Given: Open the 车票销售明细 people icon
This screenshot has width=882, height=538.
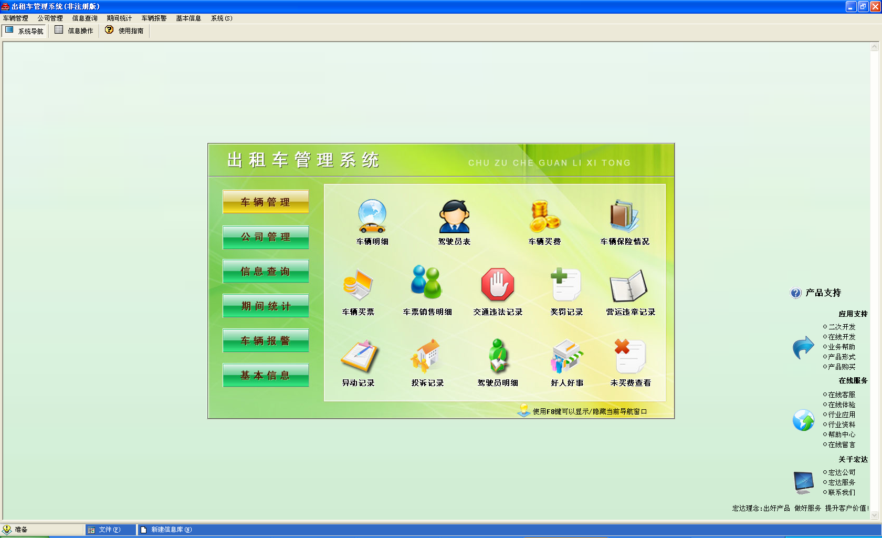Looking at the screenshot, I should click(427, 282).
